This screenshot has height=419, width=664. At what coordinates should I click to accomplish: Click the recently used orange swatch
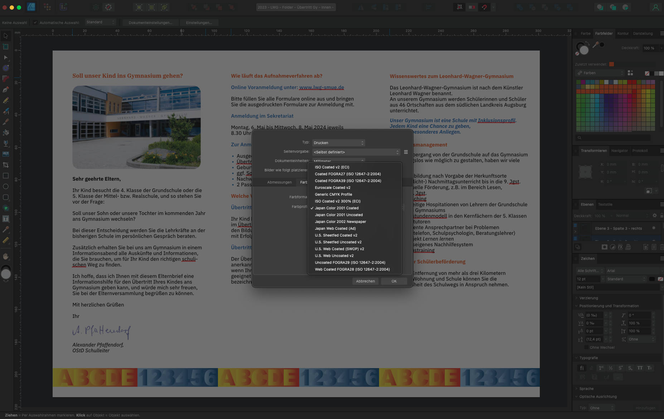611,64
